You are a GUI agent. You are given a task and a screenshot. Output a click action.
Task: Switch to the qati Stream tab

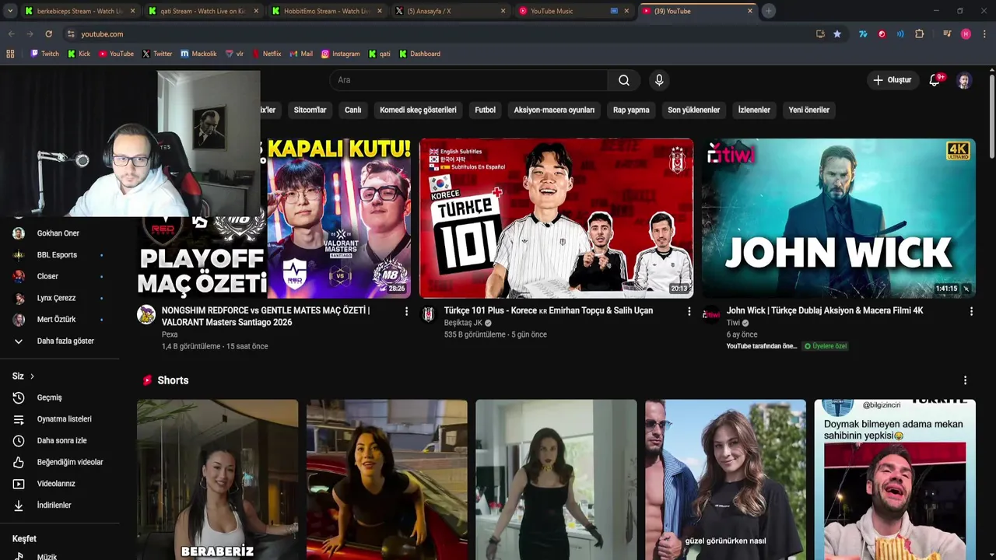pos(204,11)
